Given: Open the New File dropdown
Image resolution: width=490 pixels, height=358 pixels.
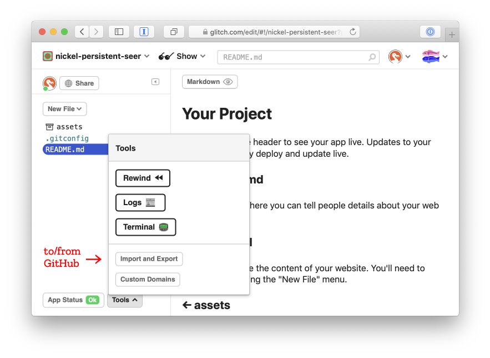Looking at the screenshot, I should [x=65, y=109].
